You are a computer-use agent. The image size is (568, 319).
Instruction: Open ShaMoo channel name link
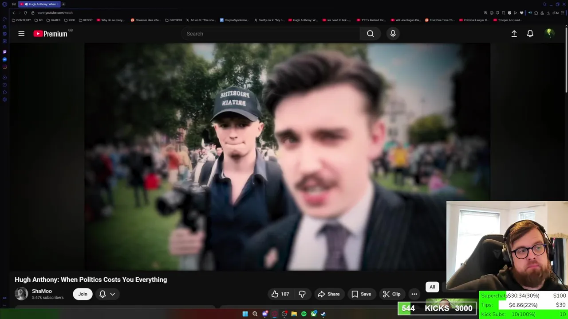click(42, 291)
